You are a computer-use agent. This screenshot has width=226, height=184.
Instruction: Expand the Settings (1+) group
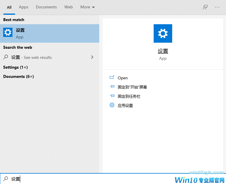click(15, 67)
